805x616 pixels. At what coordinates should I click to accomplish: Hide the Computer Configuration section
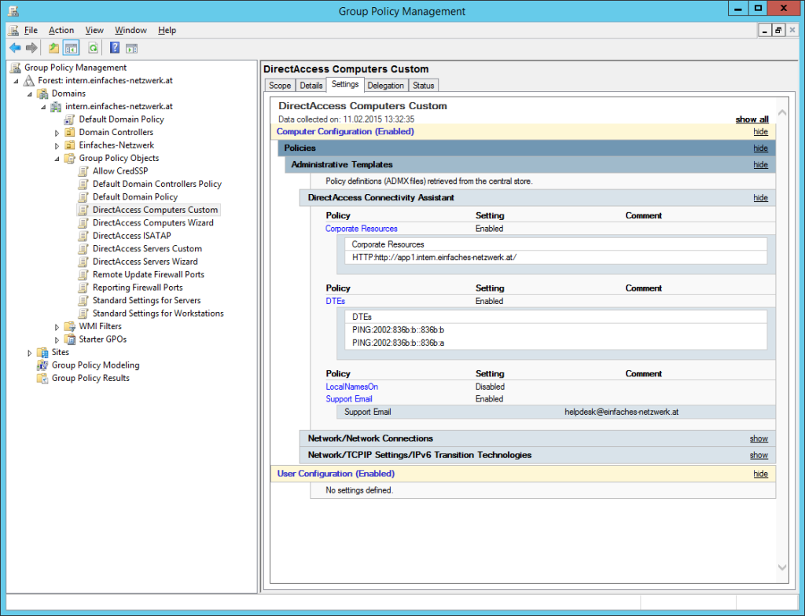point(759,131)
